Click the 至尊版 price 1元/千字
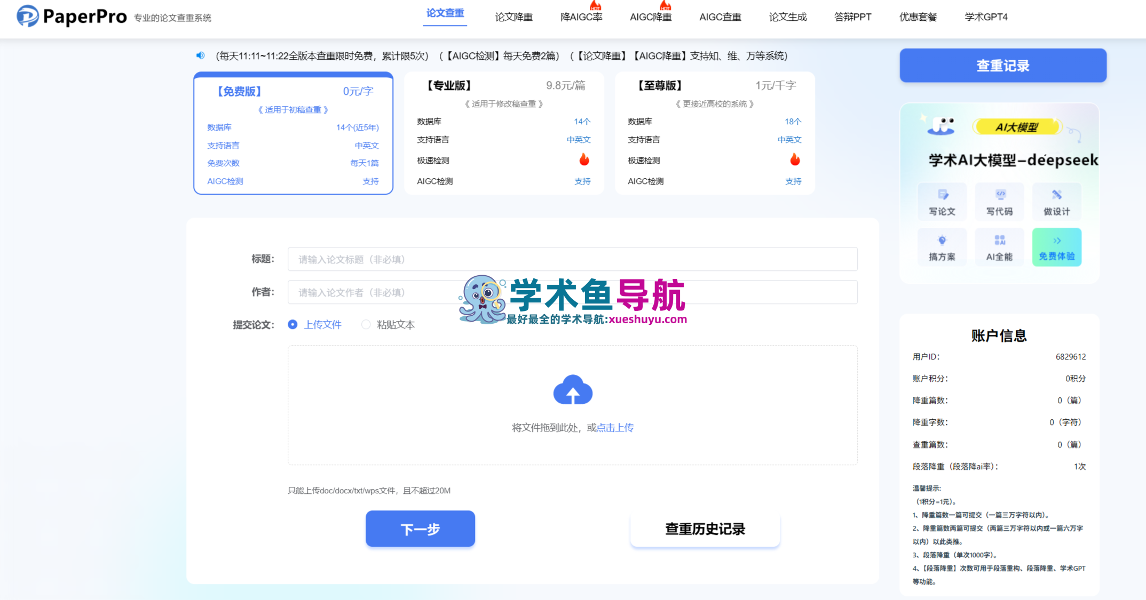The image size is (1146, 600). (x=776, y=85)
